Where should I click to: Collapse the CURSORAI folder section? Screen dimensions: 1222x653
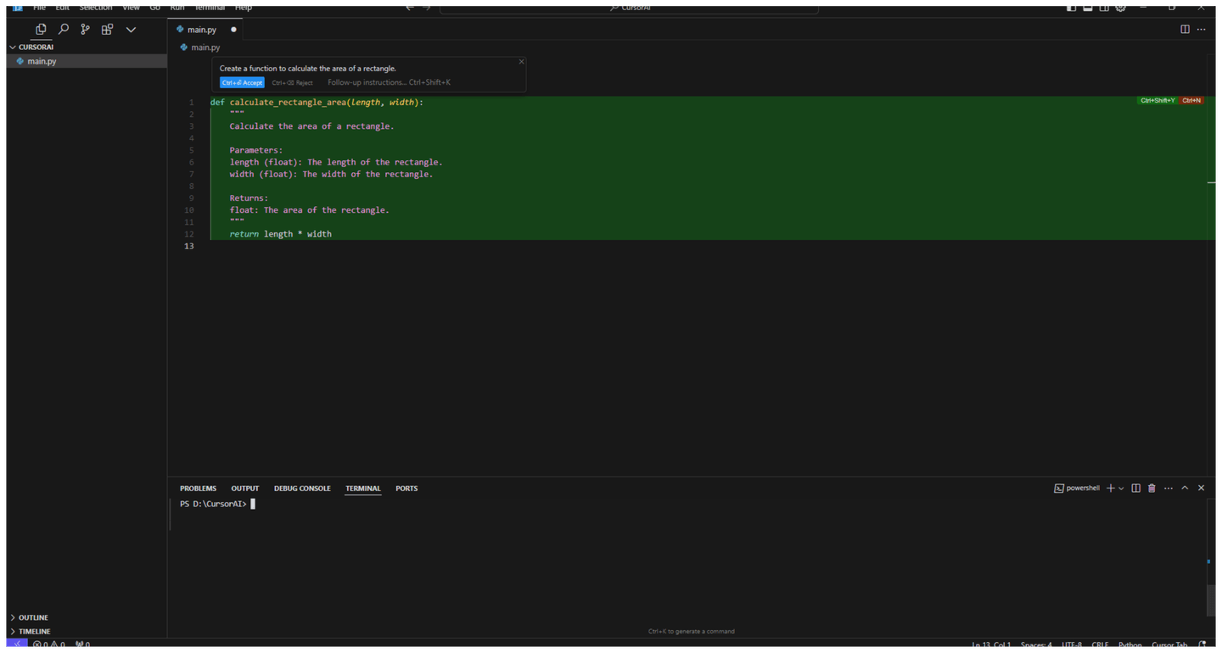tap(85, 47)
